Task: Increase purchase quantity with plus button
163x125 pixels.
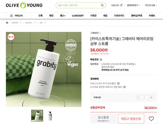Action: coord(151,97)
